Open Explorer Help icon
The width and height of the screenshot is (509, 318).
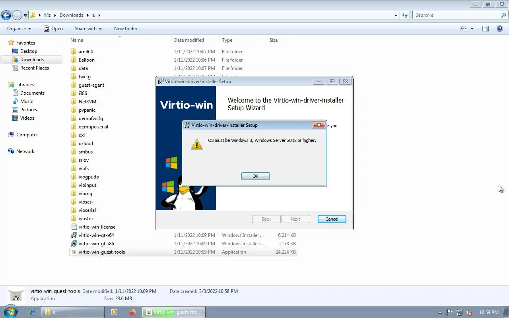pyautogui.click(x=500, y=29)
